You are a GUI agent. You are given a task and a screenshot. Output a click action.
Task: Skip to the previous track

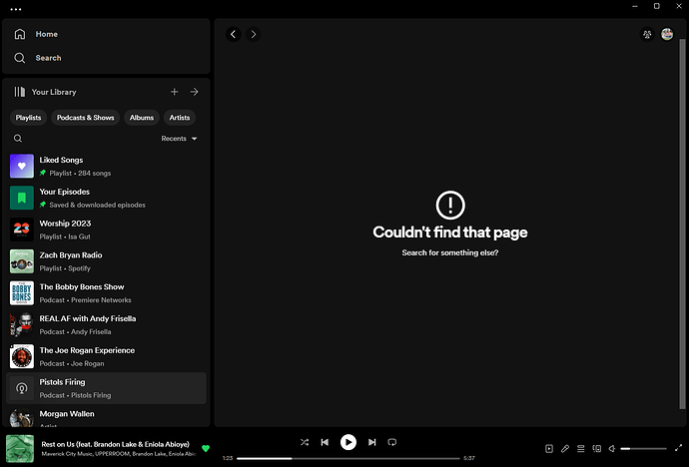coord(325,442)
